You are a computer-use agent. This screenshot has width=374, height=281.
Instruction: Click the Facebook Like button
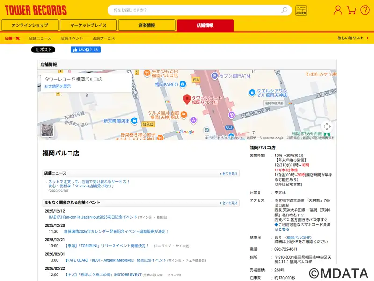click(x=86, y=50)
